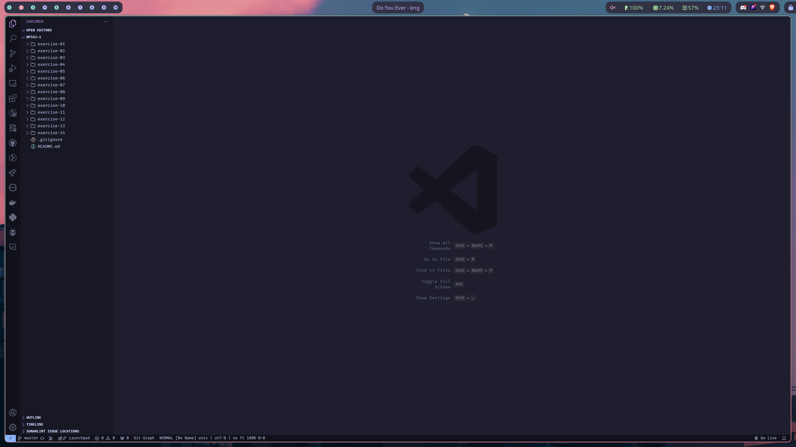The width and height of the screenshot is (796, 447).
Task: Open notifications bell in status bar
Action: coord(784,438)
